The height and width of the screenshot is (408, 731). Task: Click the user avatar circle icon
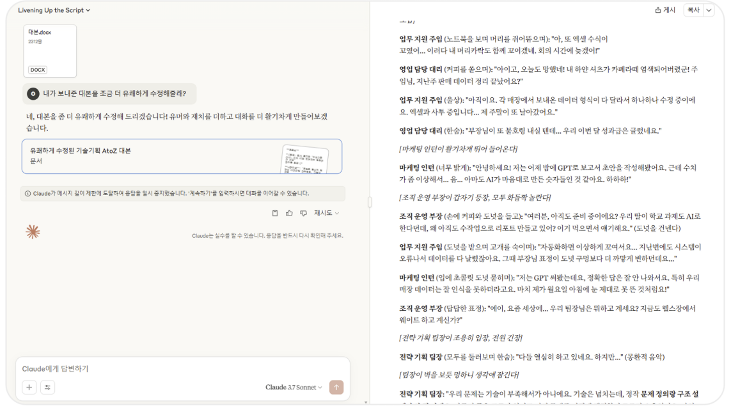33,94
